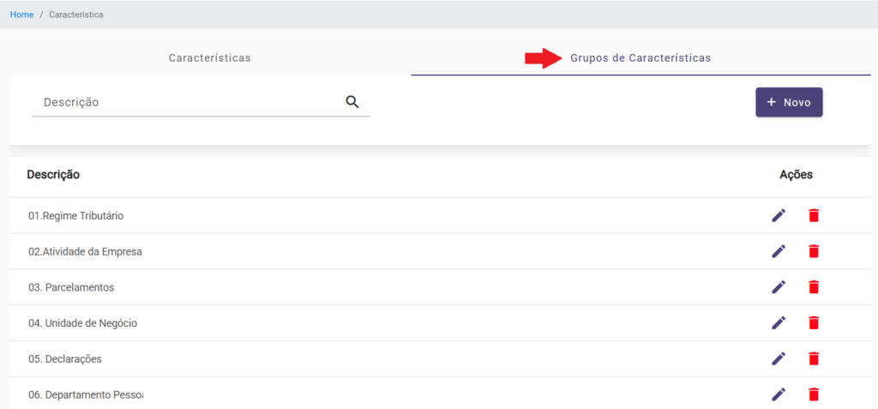Focus the Descrição search field

pyautogui.click(x=189, y=102)
